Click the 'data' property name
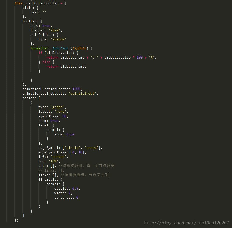 click(42, 166)
